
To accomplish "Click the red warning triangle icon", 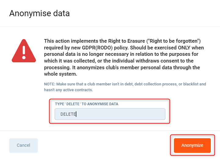I will pos(24,51).
